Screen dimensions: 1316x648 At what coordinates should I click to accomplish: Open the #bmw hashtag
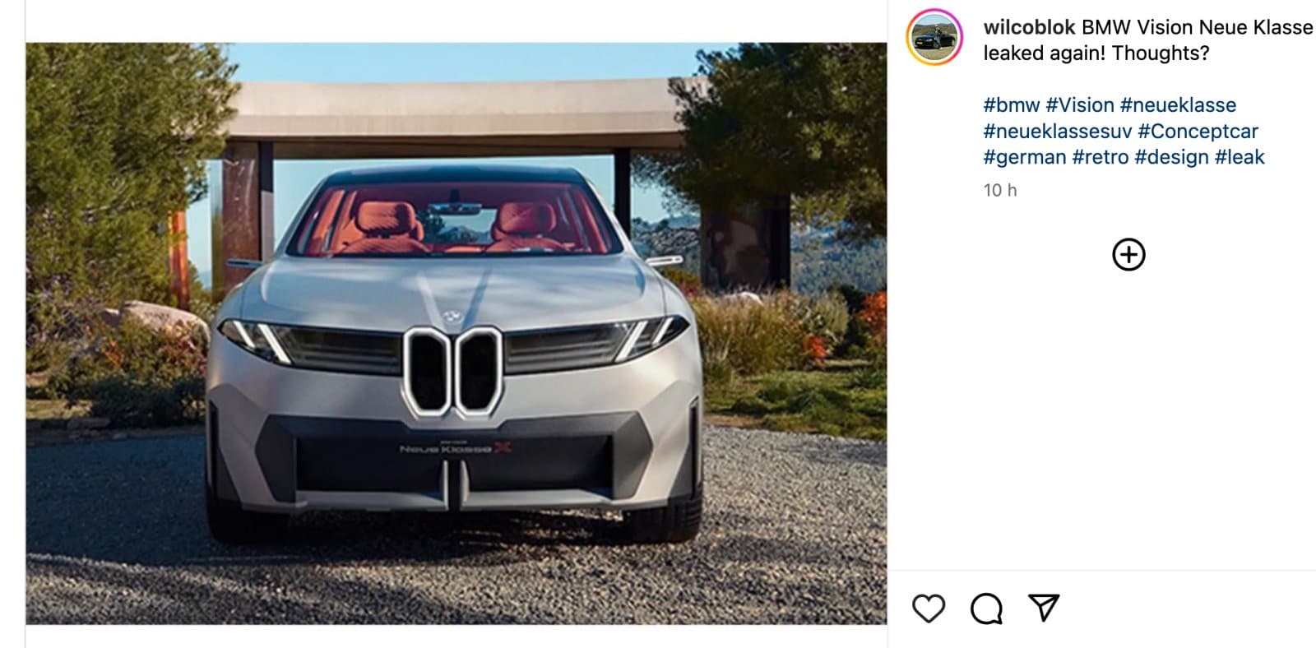(x=1012, y=105)
